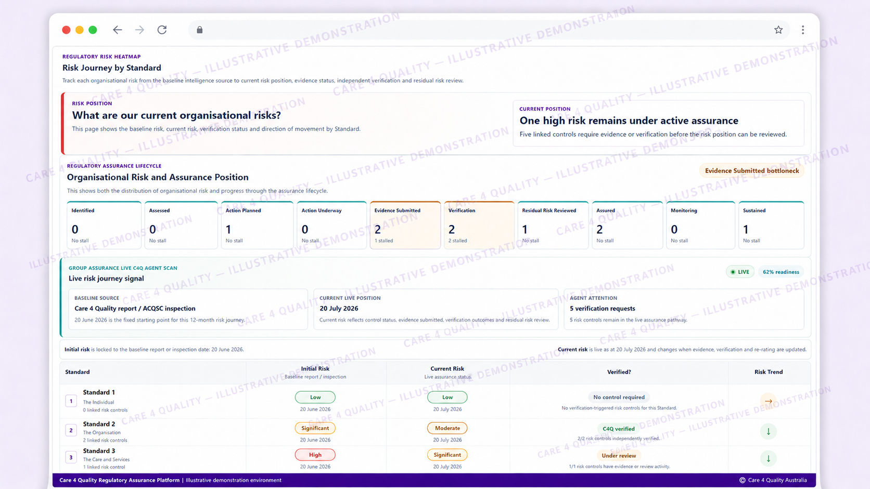The image size is (870, 489).
Task: Open the Current Live Position card
Action: [436, 309]
